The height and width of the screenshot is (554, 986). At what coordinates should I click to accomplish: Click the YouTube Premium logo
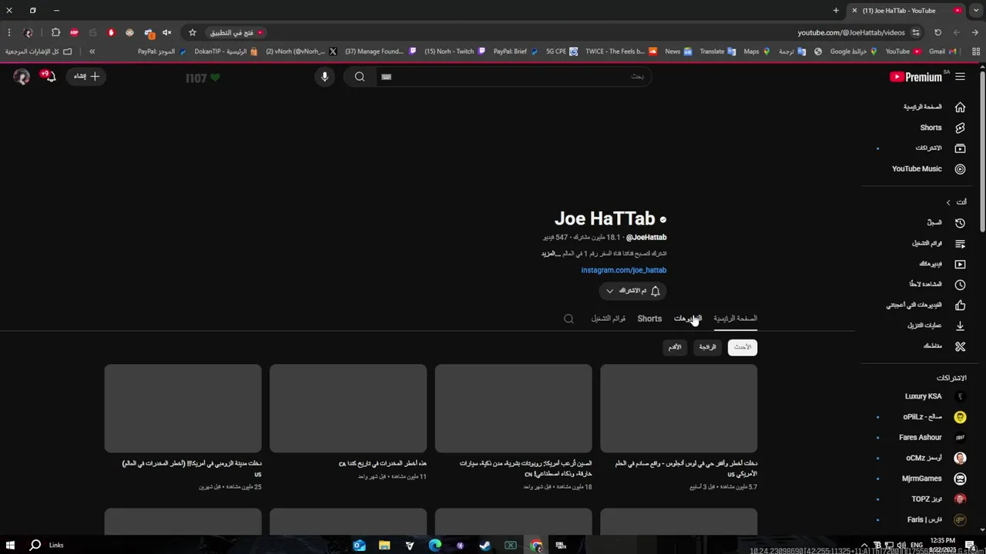pyautogui.click(x=916, y=76)
